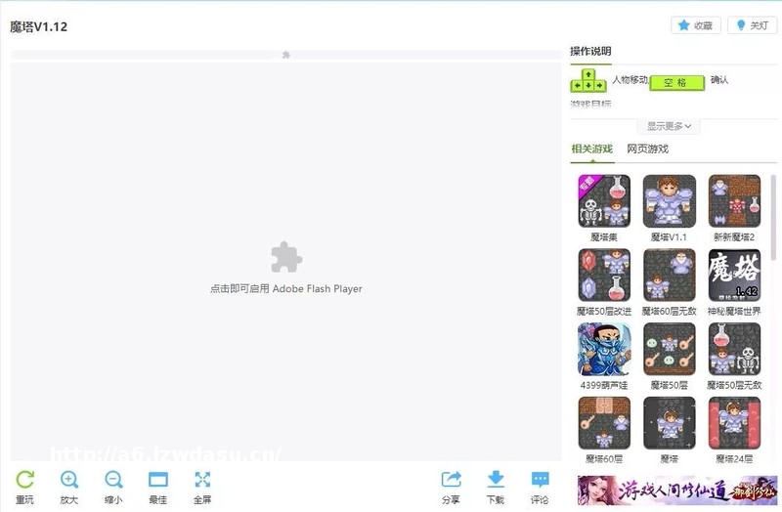
Task: Click the 缩小 zoom out icon
Action: click(113, 480)
